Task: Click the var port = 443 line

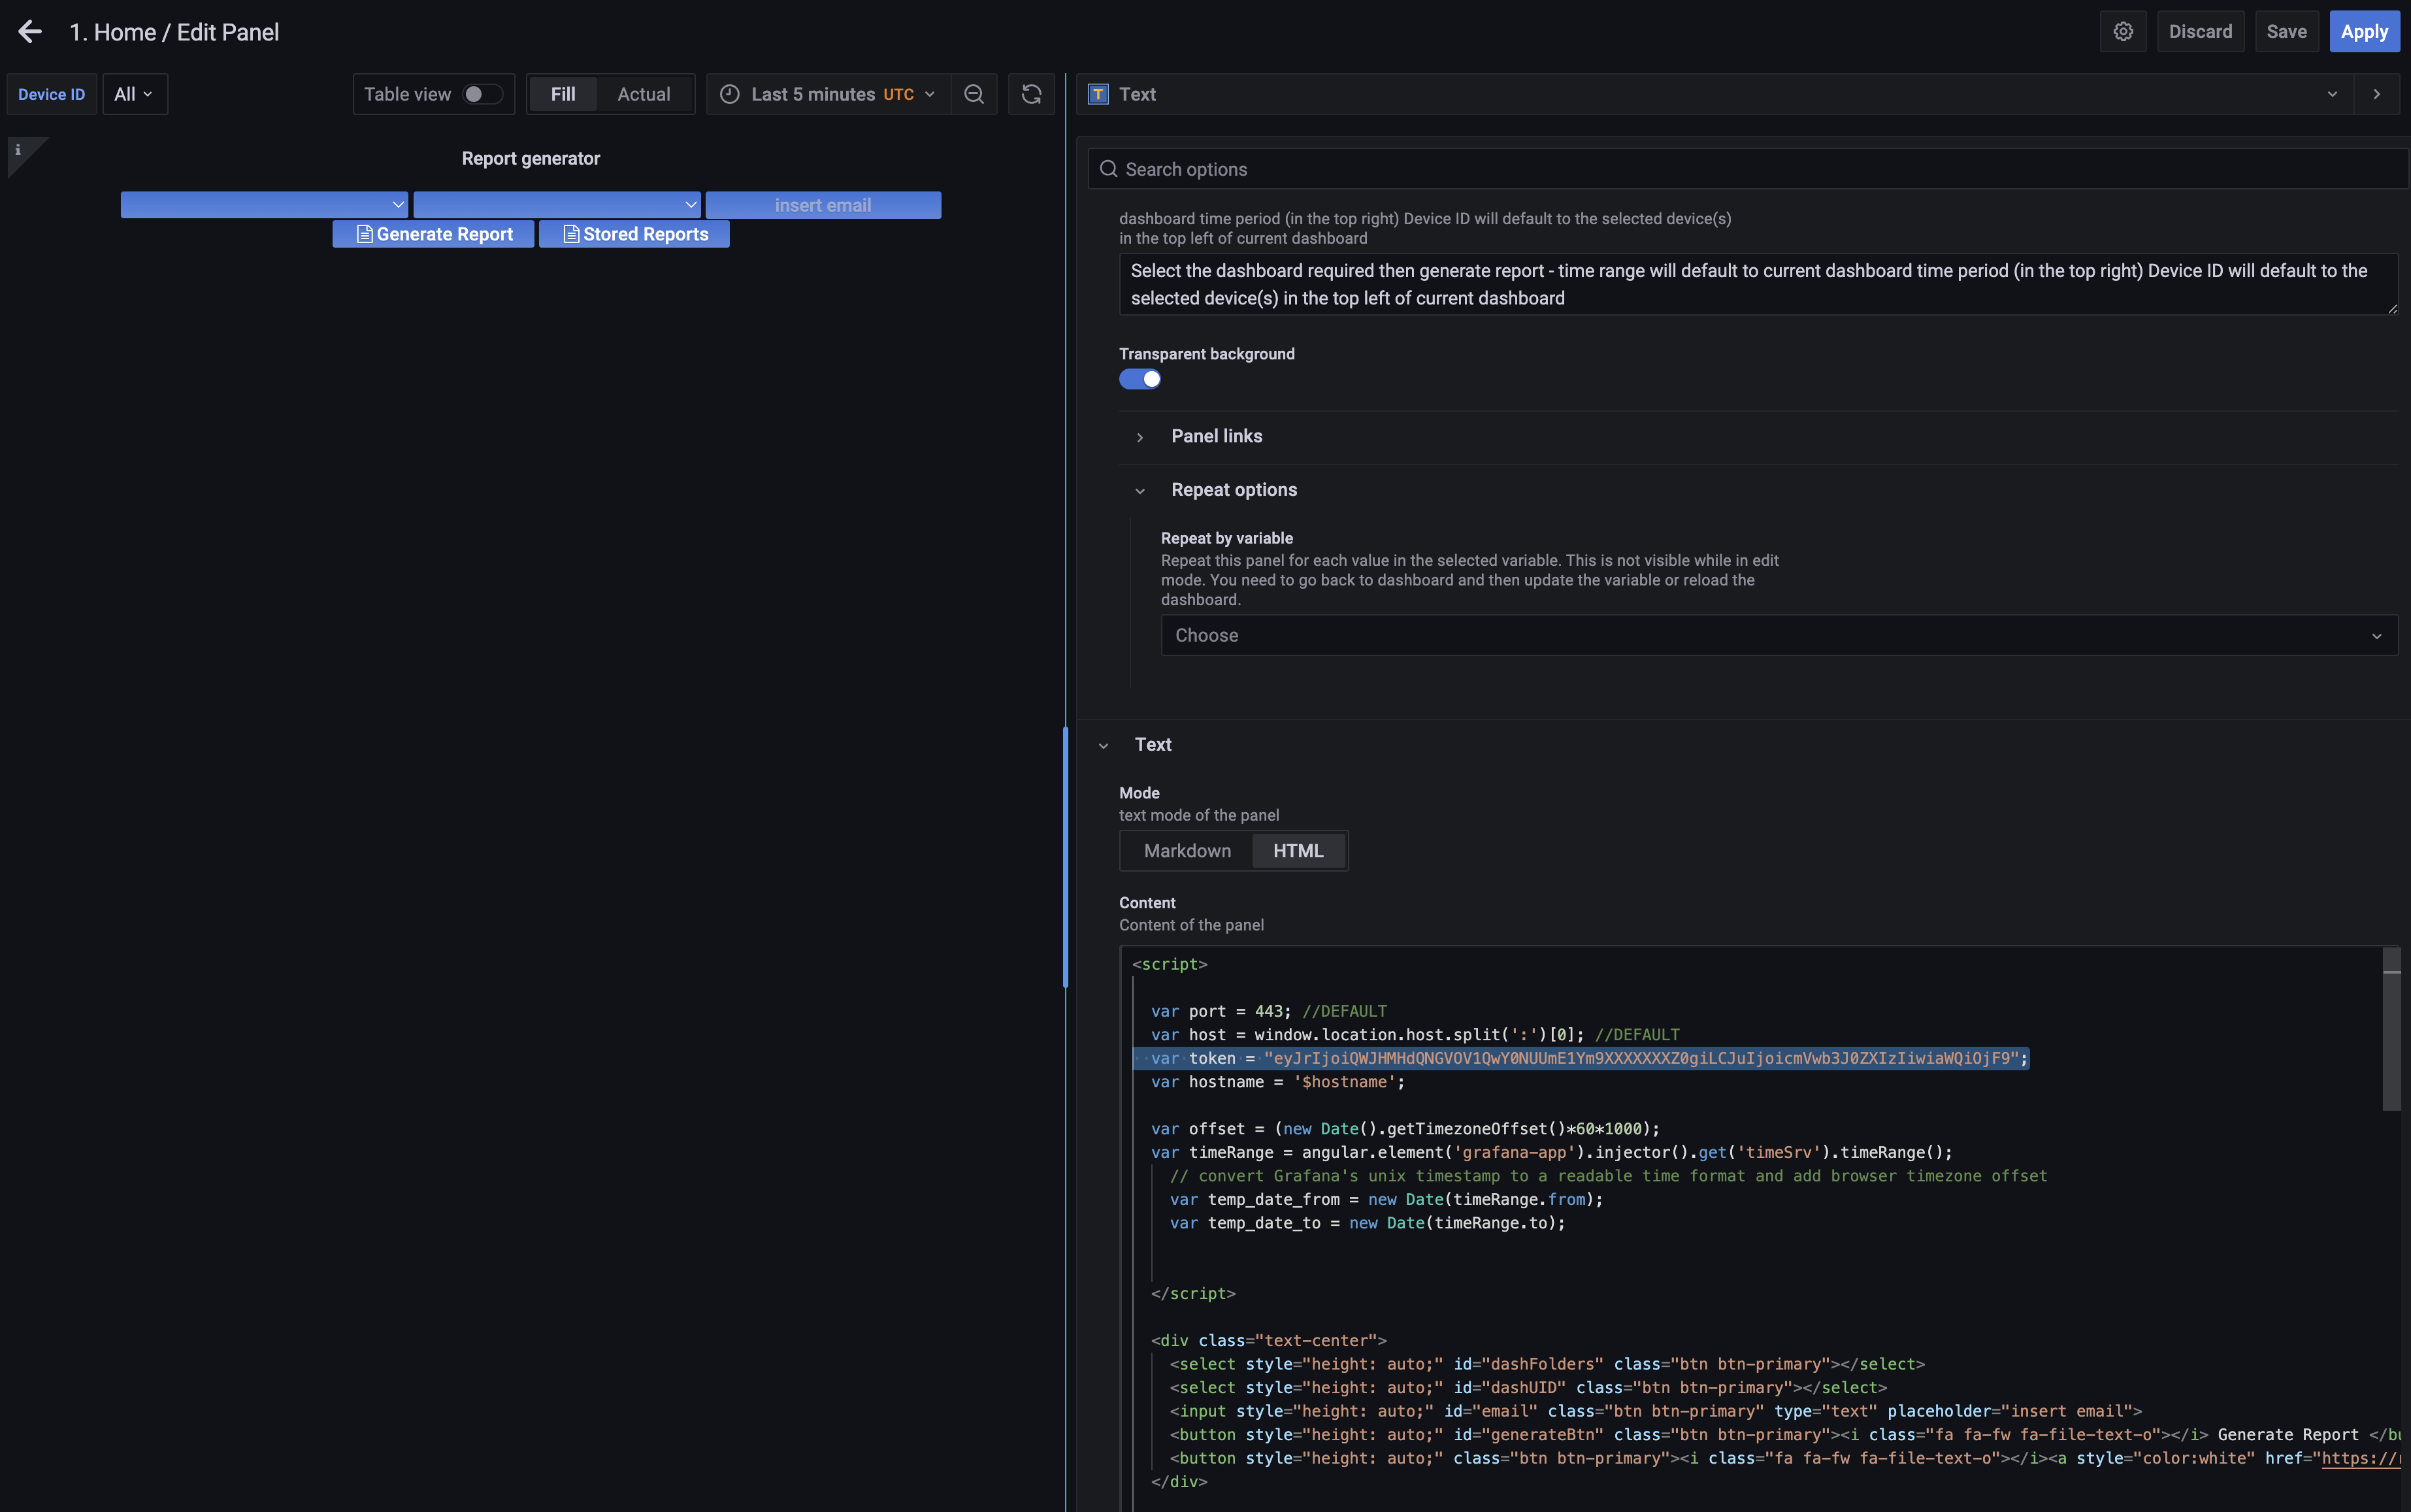Action: (x=1268, y=1011)
